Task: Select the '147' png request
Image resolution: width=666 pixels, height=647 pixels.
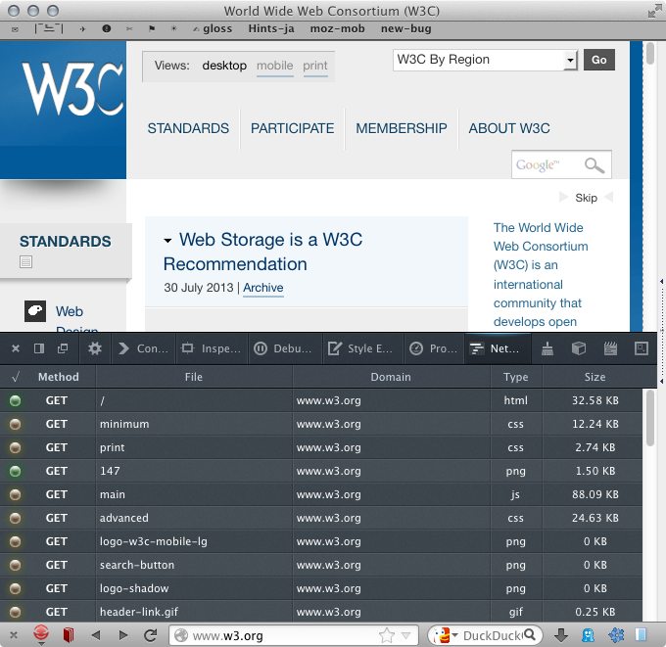Action: (321, 471)
